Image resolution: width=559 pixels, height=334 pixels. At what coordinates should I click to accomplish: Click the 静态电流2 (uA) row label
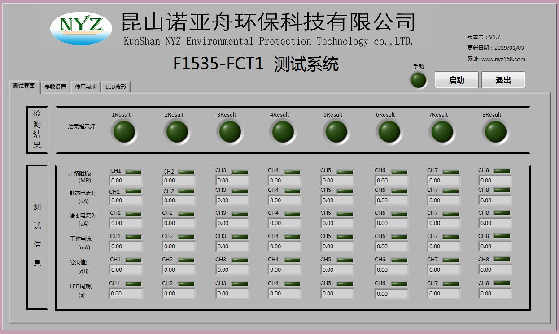tap(83, 220)
